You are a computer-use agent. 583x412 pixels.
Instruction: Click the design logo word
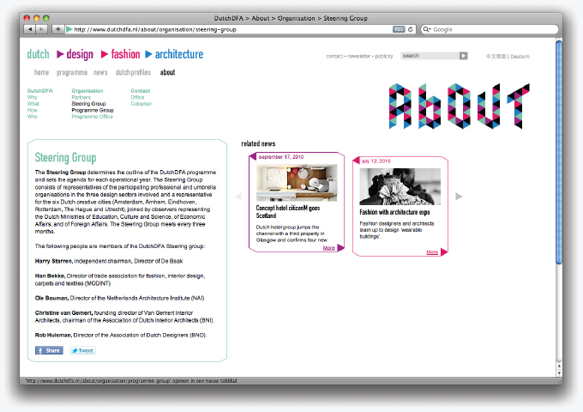[x=80, y=55]
